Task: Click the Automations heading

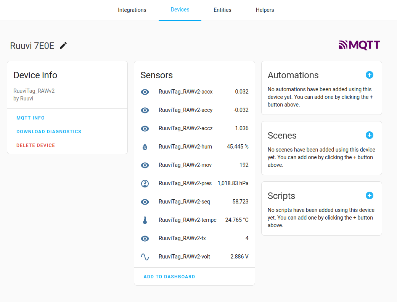Action: (293, 75)
